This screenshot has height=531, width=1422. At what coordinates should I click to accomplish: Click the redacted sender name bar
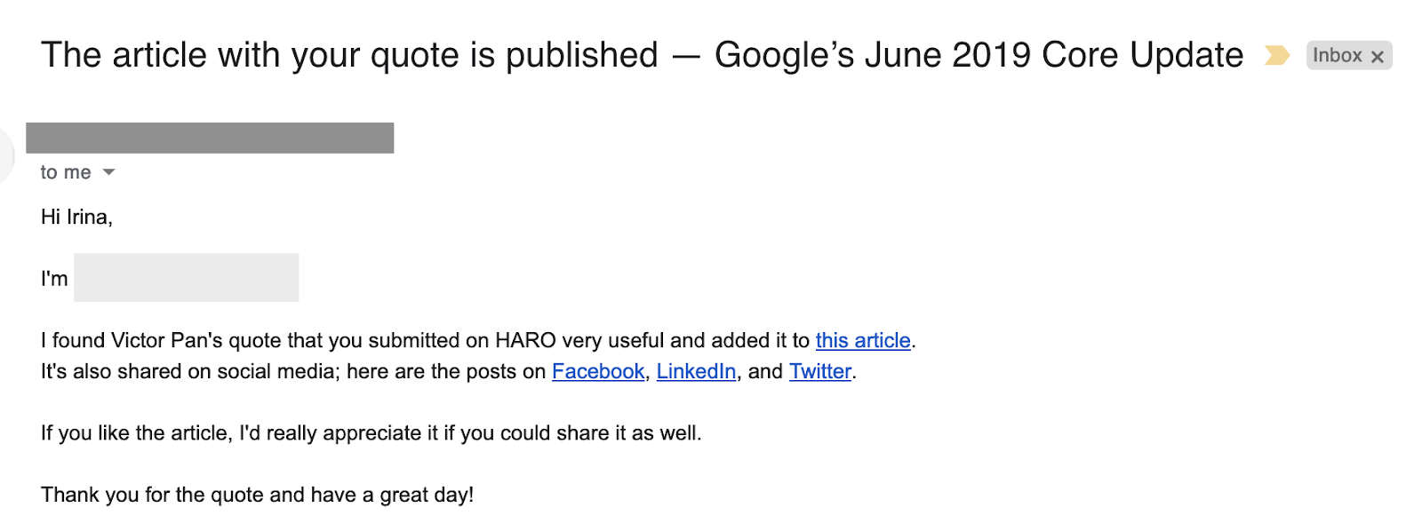210,139
